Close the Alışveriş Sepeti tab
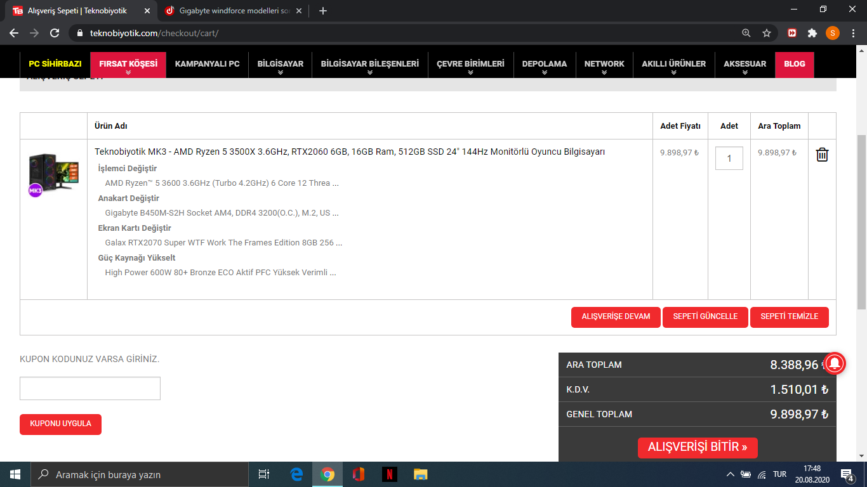Screen dimensions: 867x487 [147, 11]
